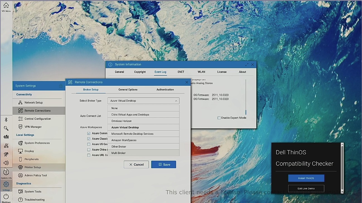Open the VDI Menu home icon
Image resolution: width=362 pixels, height=203 pixels.
tap(6, 6)
